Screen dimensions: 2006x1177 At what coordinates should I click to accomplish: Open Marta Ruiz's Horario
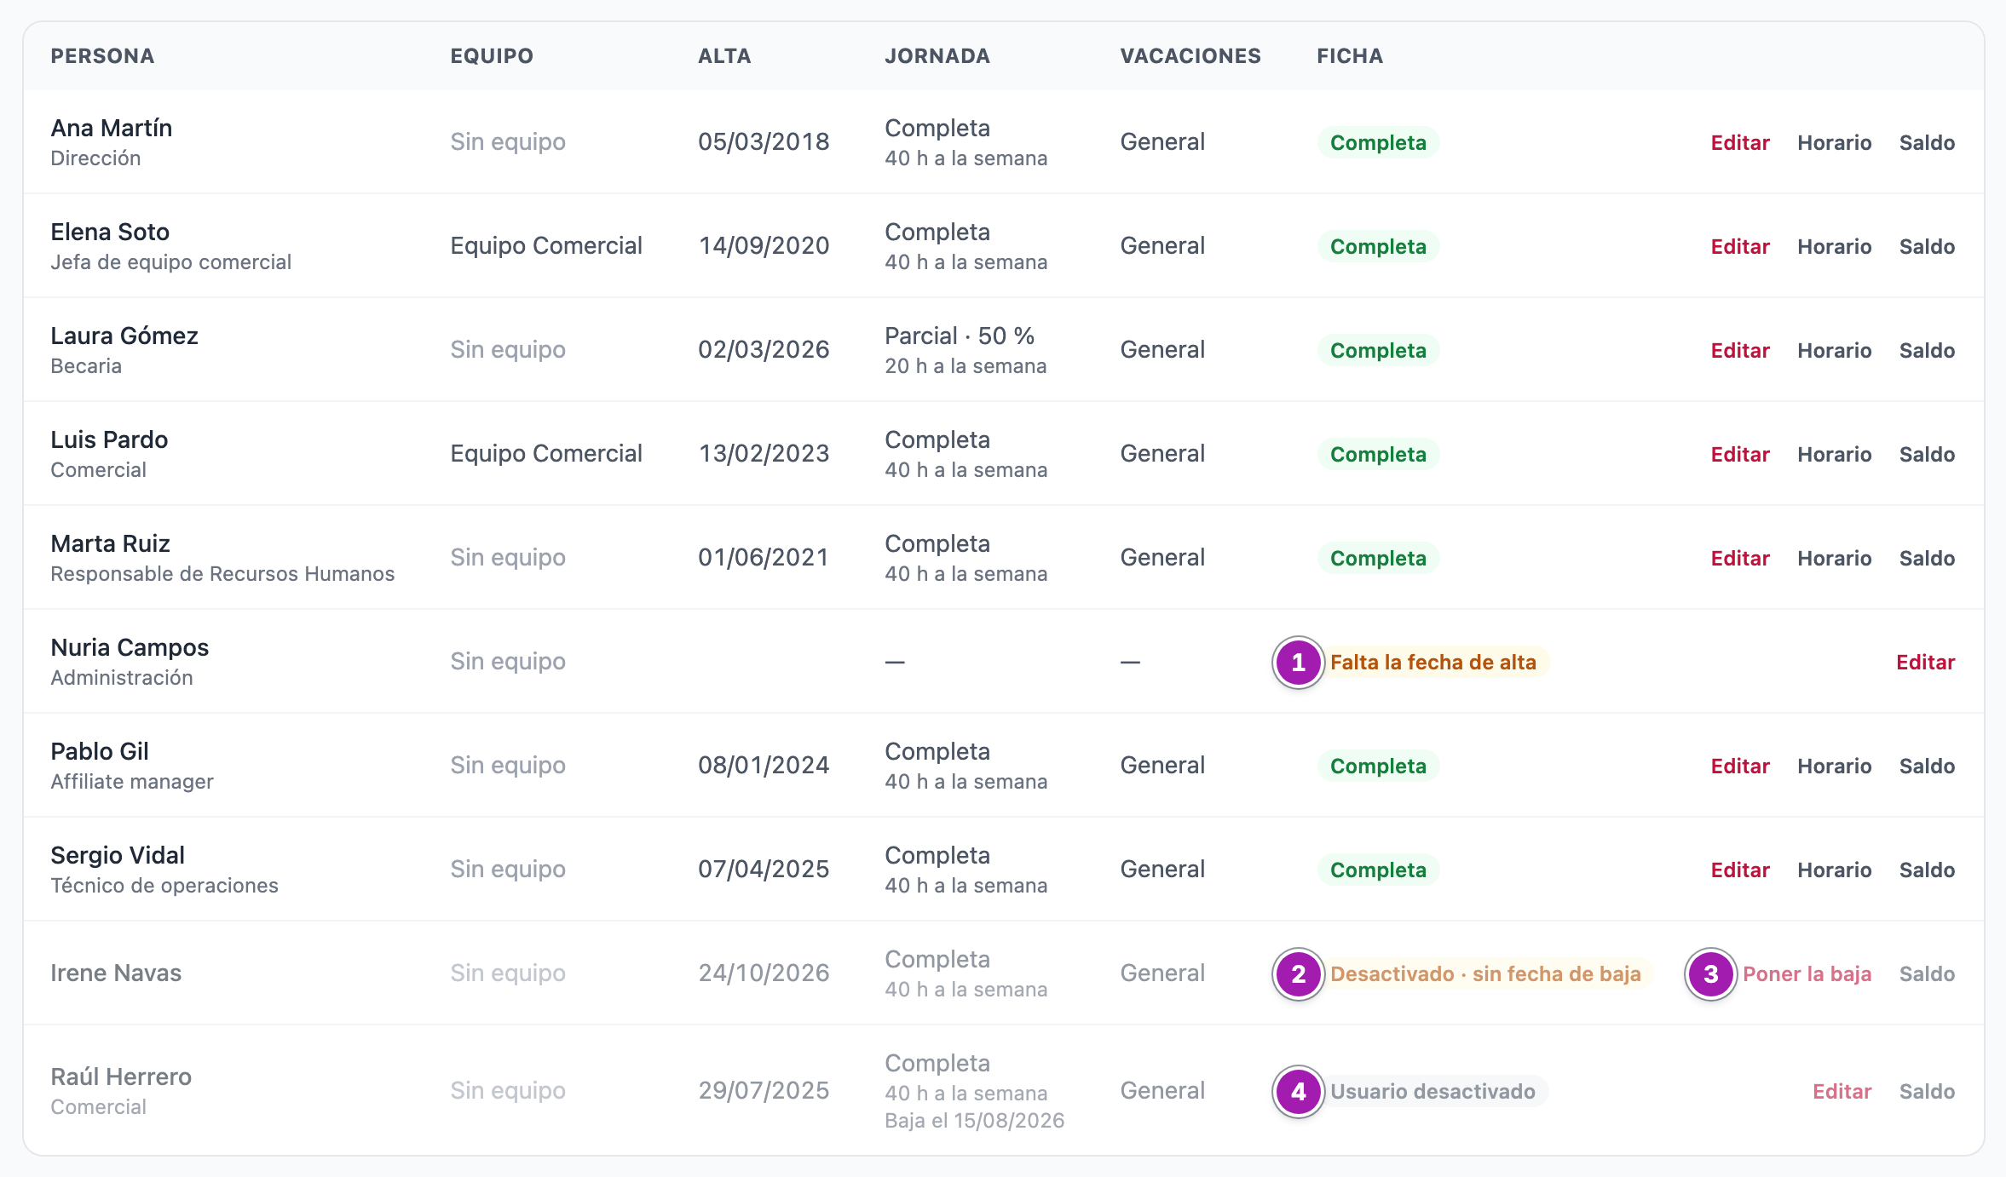(x=1834, y=558)
